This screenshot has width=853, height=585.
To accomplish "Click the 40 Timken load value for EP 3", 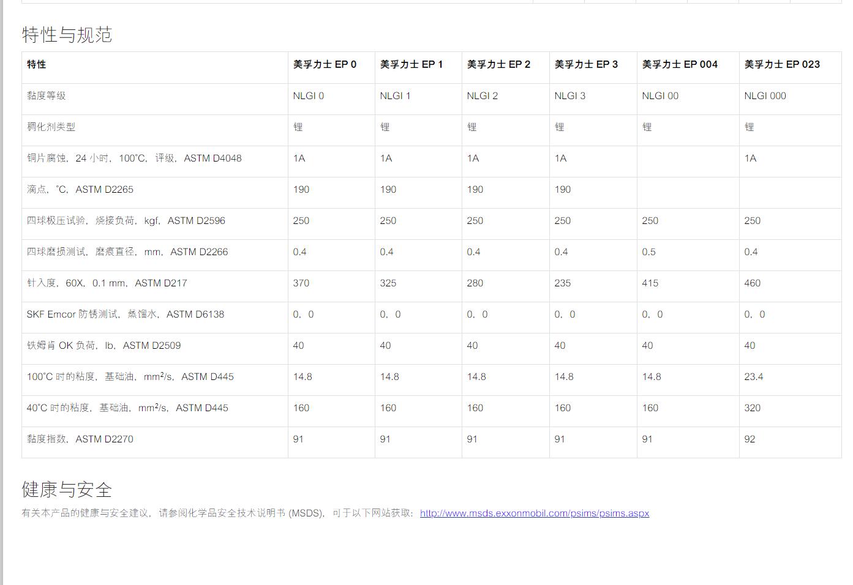I will [x=560, y=345].
